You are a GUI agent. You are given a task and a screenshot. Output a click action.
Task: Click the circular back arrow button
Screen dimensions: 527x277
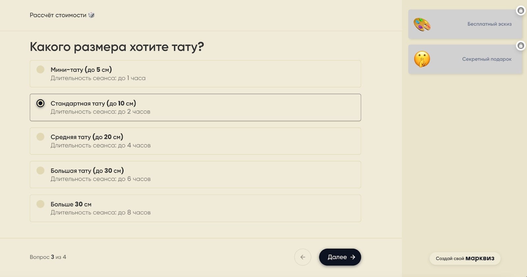pyautogui.click(x=303, y=257)
